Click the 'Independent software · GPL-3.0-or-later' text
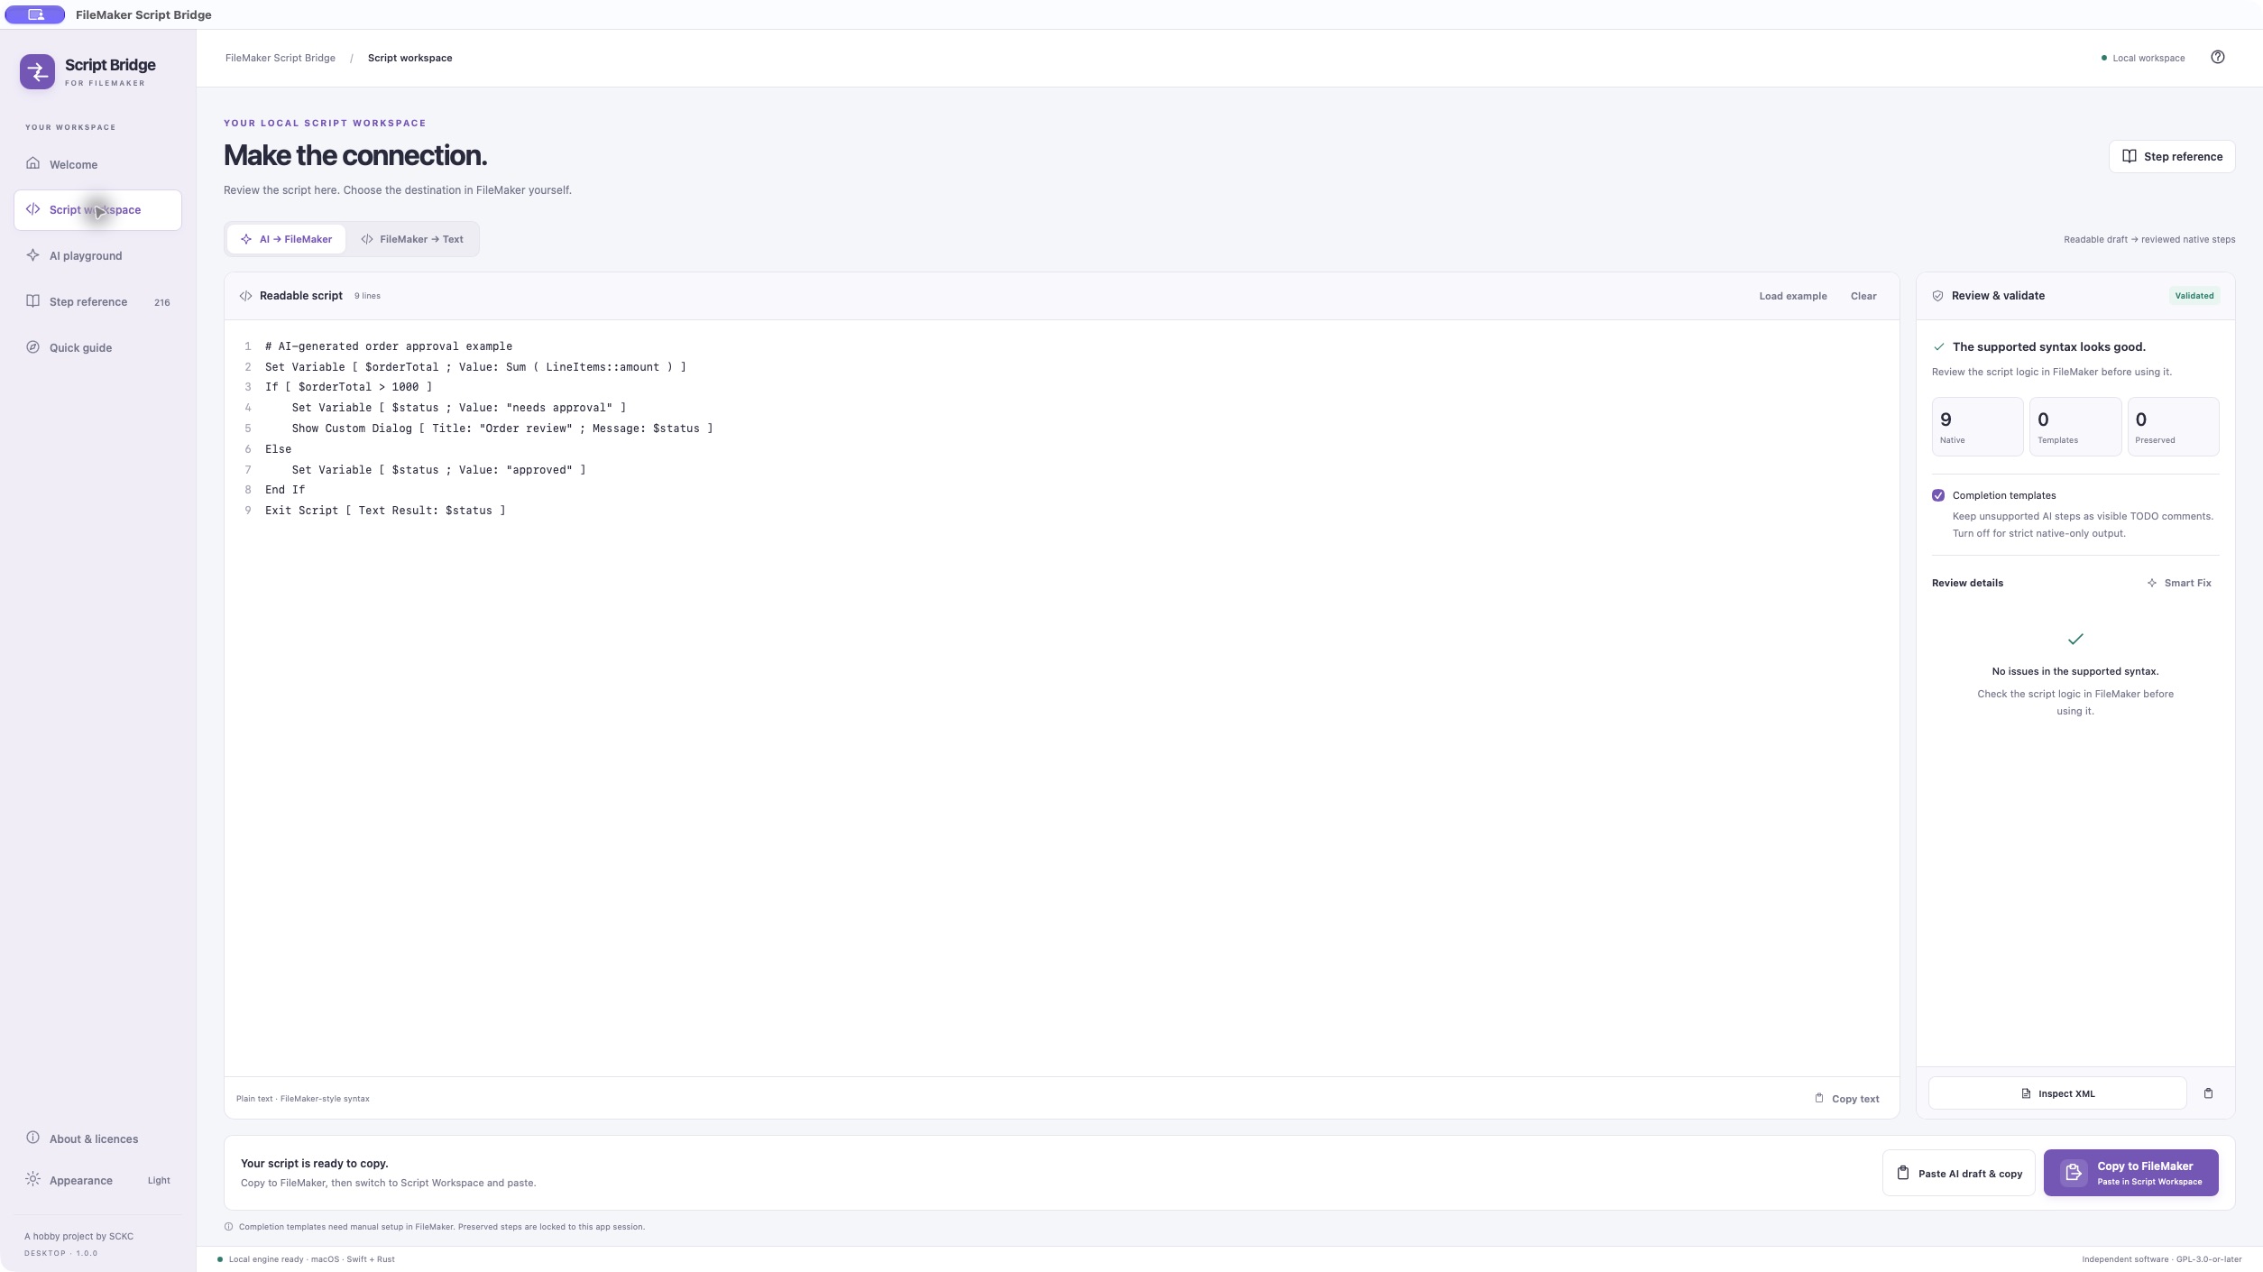This screenshot has height=1272, width=2263. click(2161, 1259)
